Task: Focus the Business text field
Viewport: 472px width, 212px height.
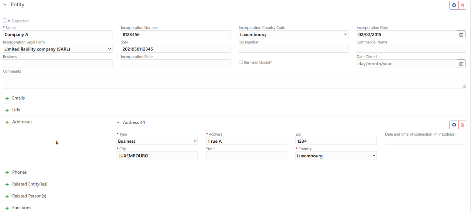Action: pyautogui.click(x=58, y=63)
